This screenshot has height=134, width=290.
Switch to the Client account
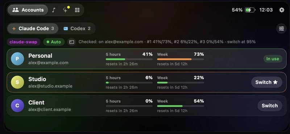(270, 105)
